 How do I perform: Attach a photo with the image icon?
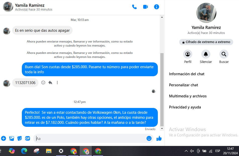click(12, 138)
